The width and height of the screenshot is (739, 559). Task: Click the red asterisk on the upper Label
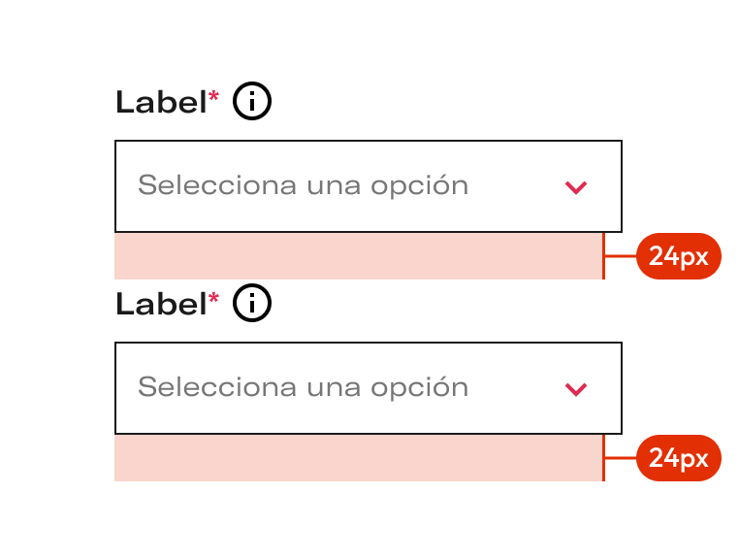(x=213, y=97)
